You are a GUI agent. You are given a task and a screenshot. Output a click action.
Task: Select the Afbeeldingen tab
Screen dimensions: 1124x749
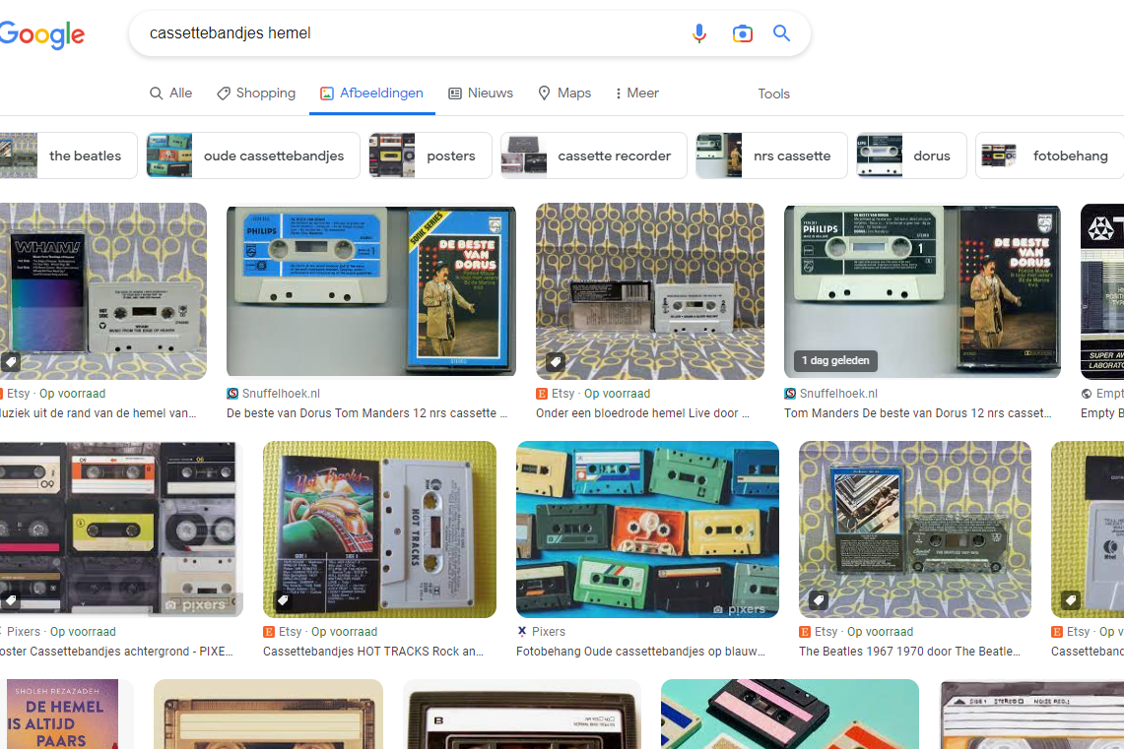[371, 94]
